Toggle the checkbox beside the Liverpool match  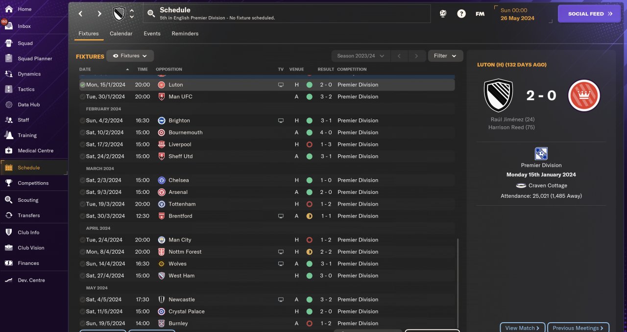click(83, 144)
